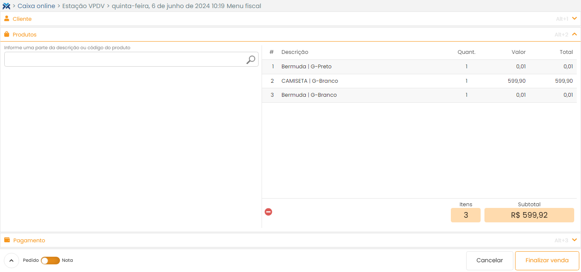Viewport: 581px width, 272px height.
Task: Expand the Cliente section chevron
Action: (x=574, y=19)
